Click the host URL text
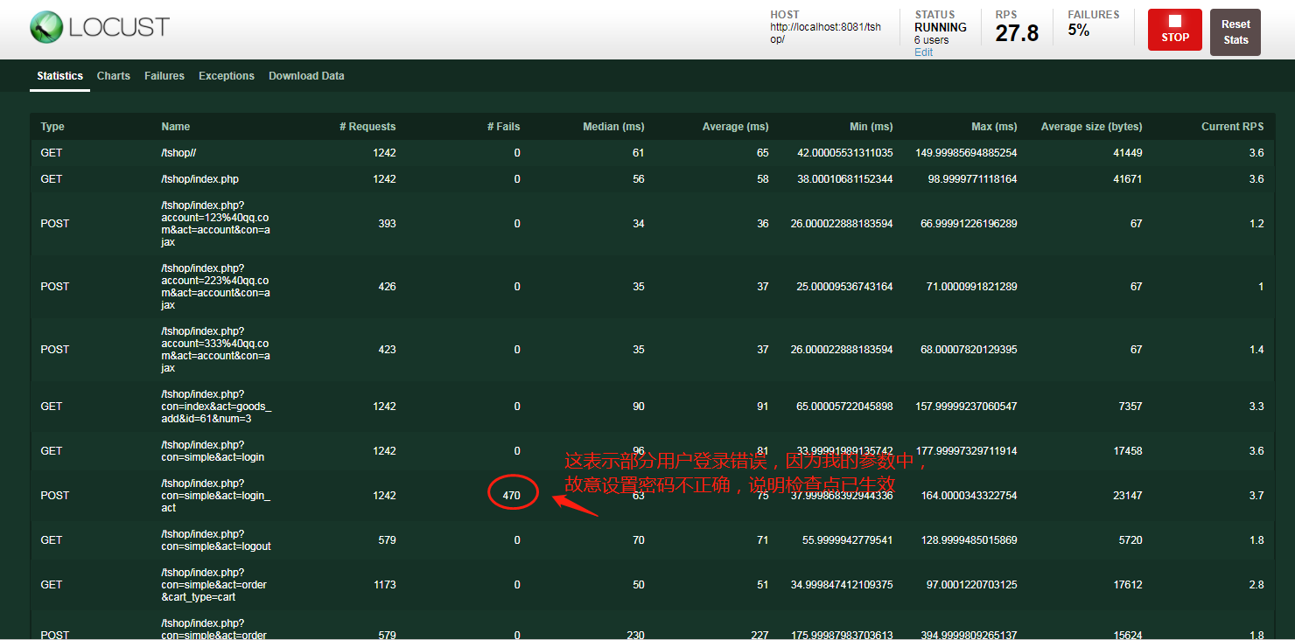The width and height of the screenshot is (1295, 640). click(825, 33)
